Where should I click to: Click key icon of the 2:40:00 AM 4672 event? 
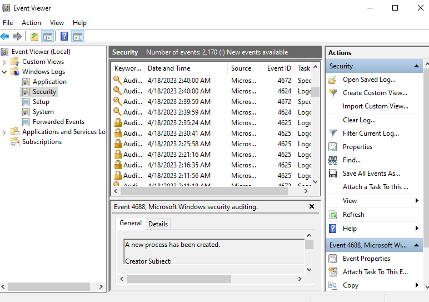pos(118,80)
